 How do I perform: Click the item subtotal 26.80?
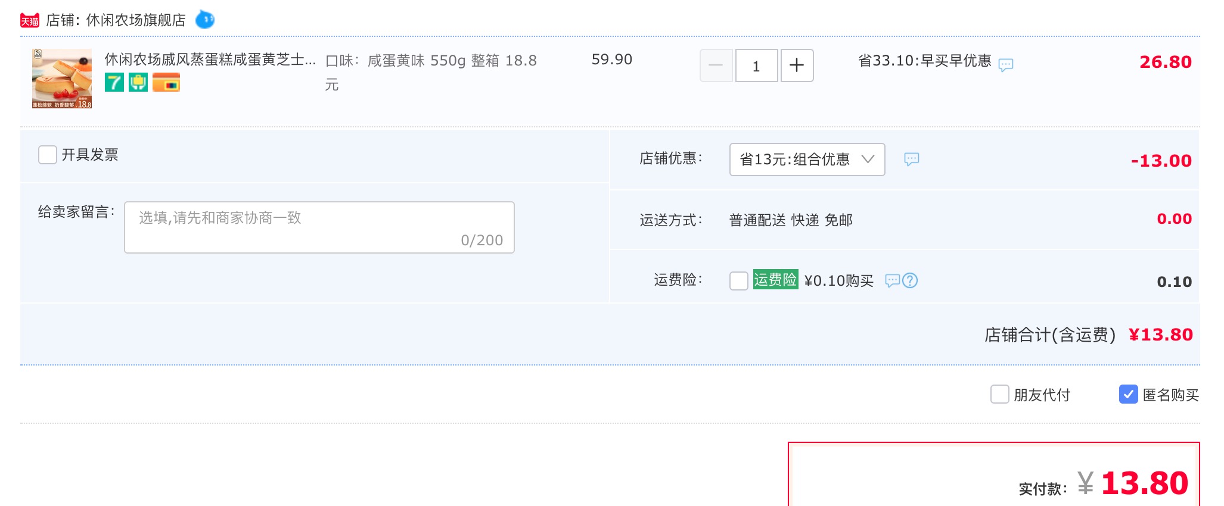[x=1166, y=62]
